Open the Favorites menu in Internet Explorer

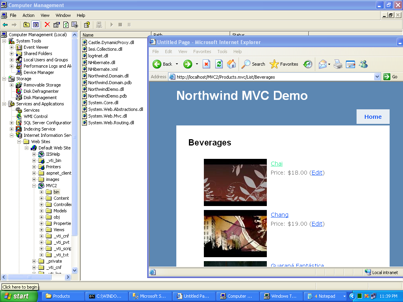coord(202,52)
